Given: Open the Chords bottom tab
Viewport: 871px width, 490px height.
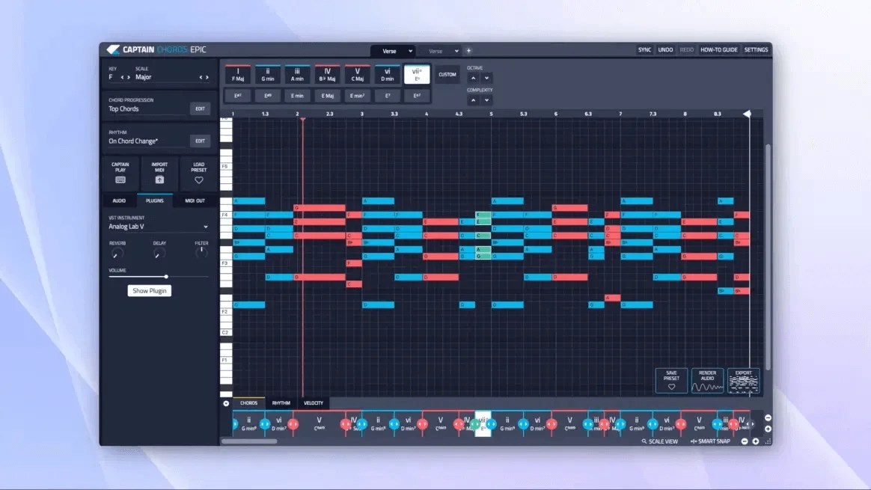Looking at the screenshot, I should 248,403.
